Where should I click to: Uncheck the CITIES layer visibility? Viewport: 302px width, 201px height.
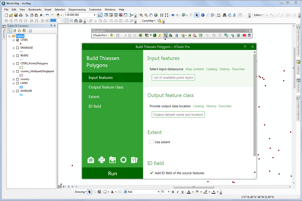tap(18, 40)
